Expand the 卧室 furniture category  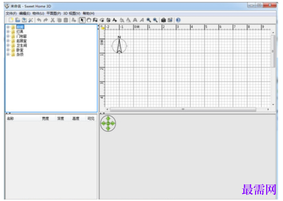[8, 50]
